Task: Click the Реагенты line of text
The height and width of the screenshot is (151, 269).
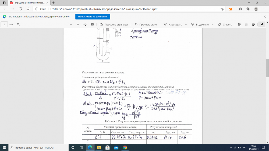Action: click(103, 72)
